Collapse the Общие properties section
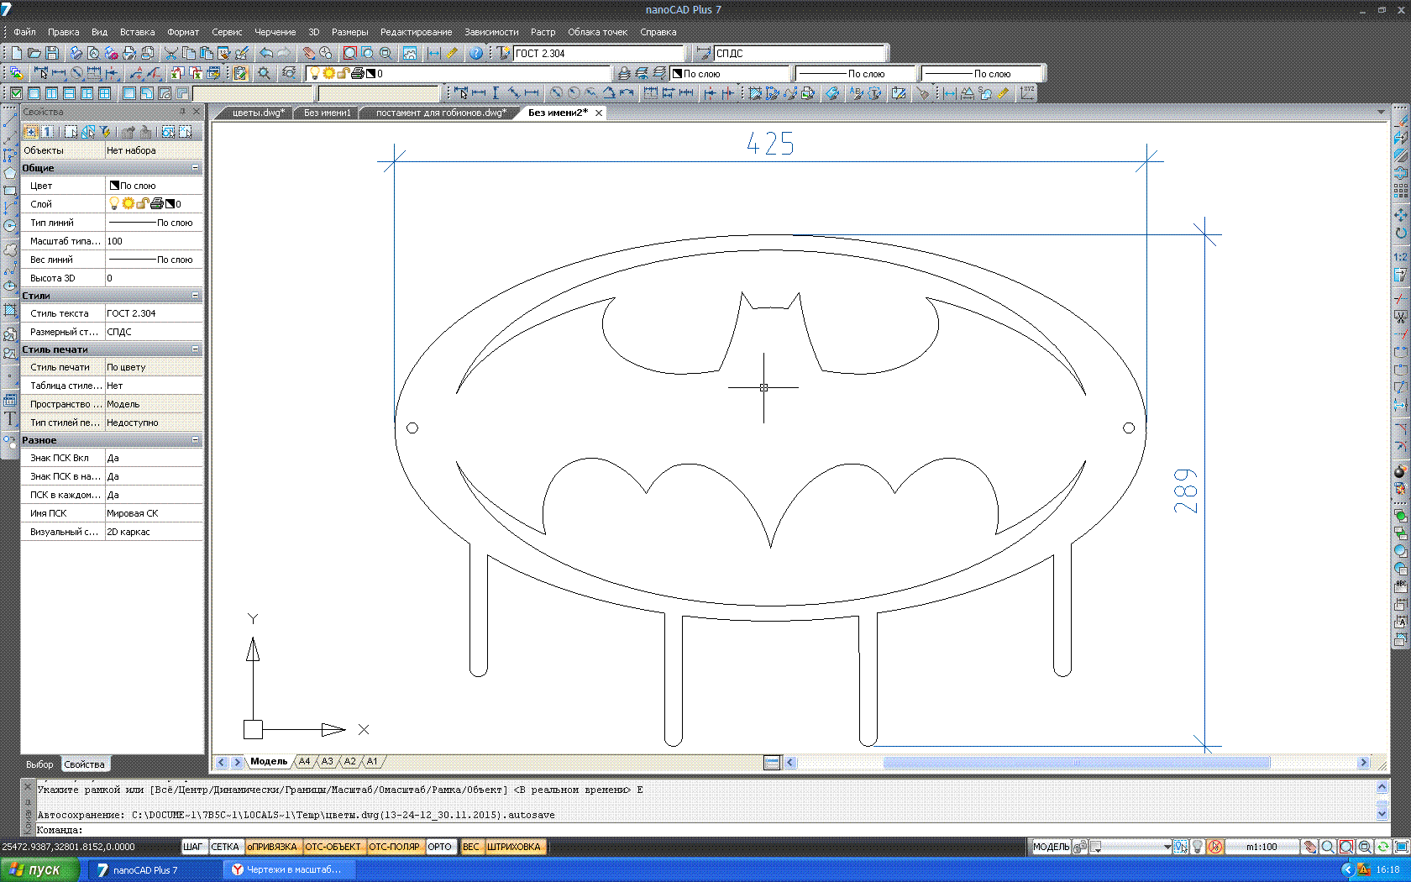The height and width of the screenshot is (882, 1411). pos(196,168)
